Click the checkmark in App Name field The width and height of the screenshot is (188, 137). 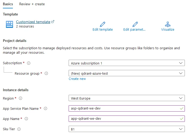coord(182,119)
